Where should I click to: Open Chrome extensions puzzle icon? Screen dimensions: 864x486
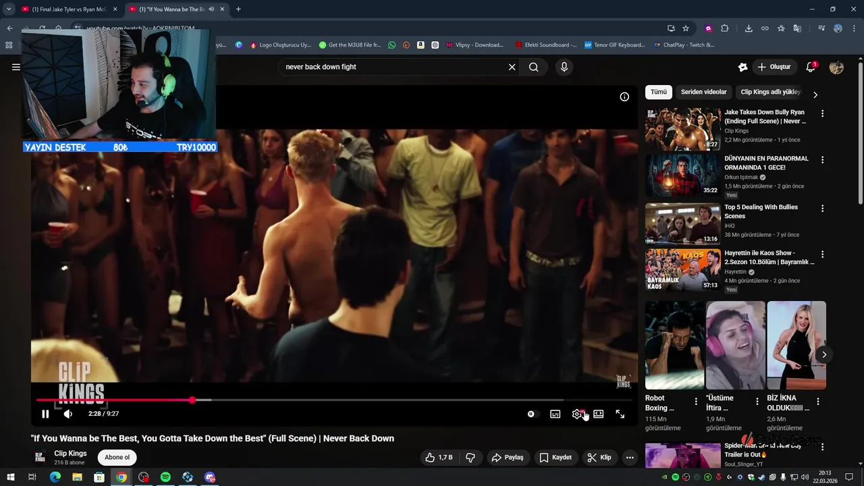pos(724,28)
